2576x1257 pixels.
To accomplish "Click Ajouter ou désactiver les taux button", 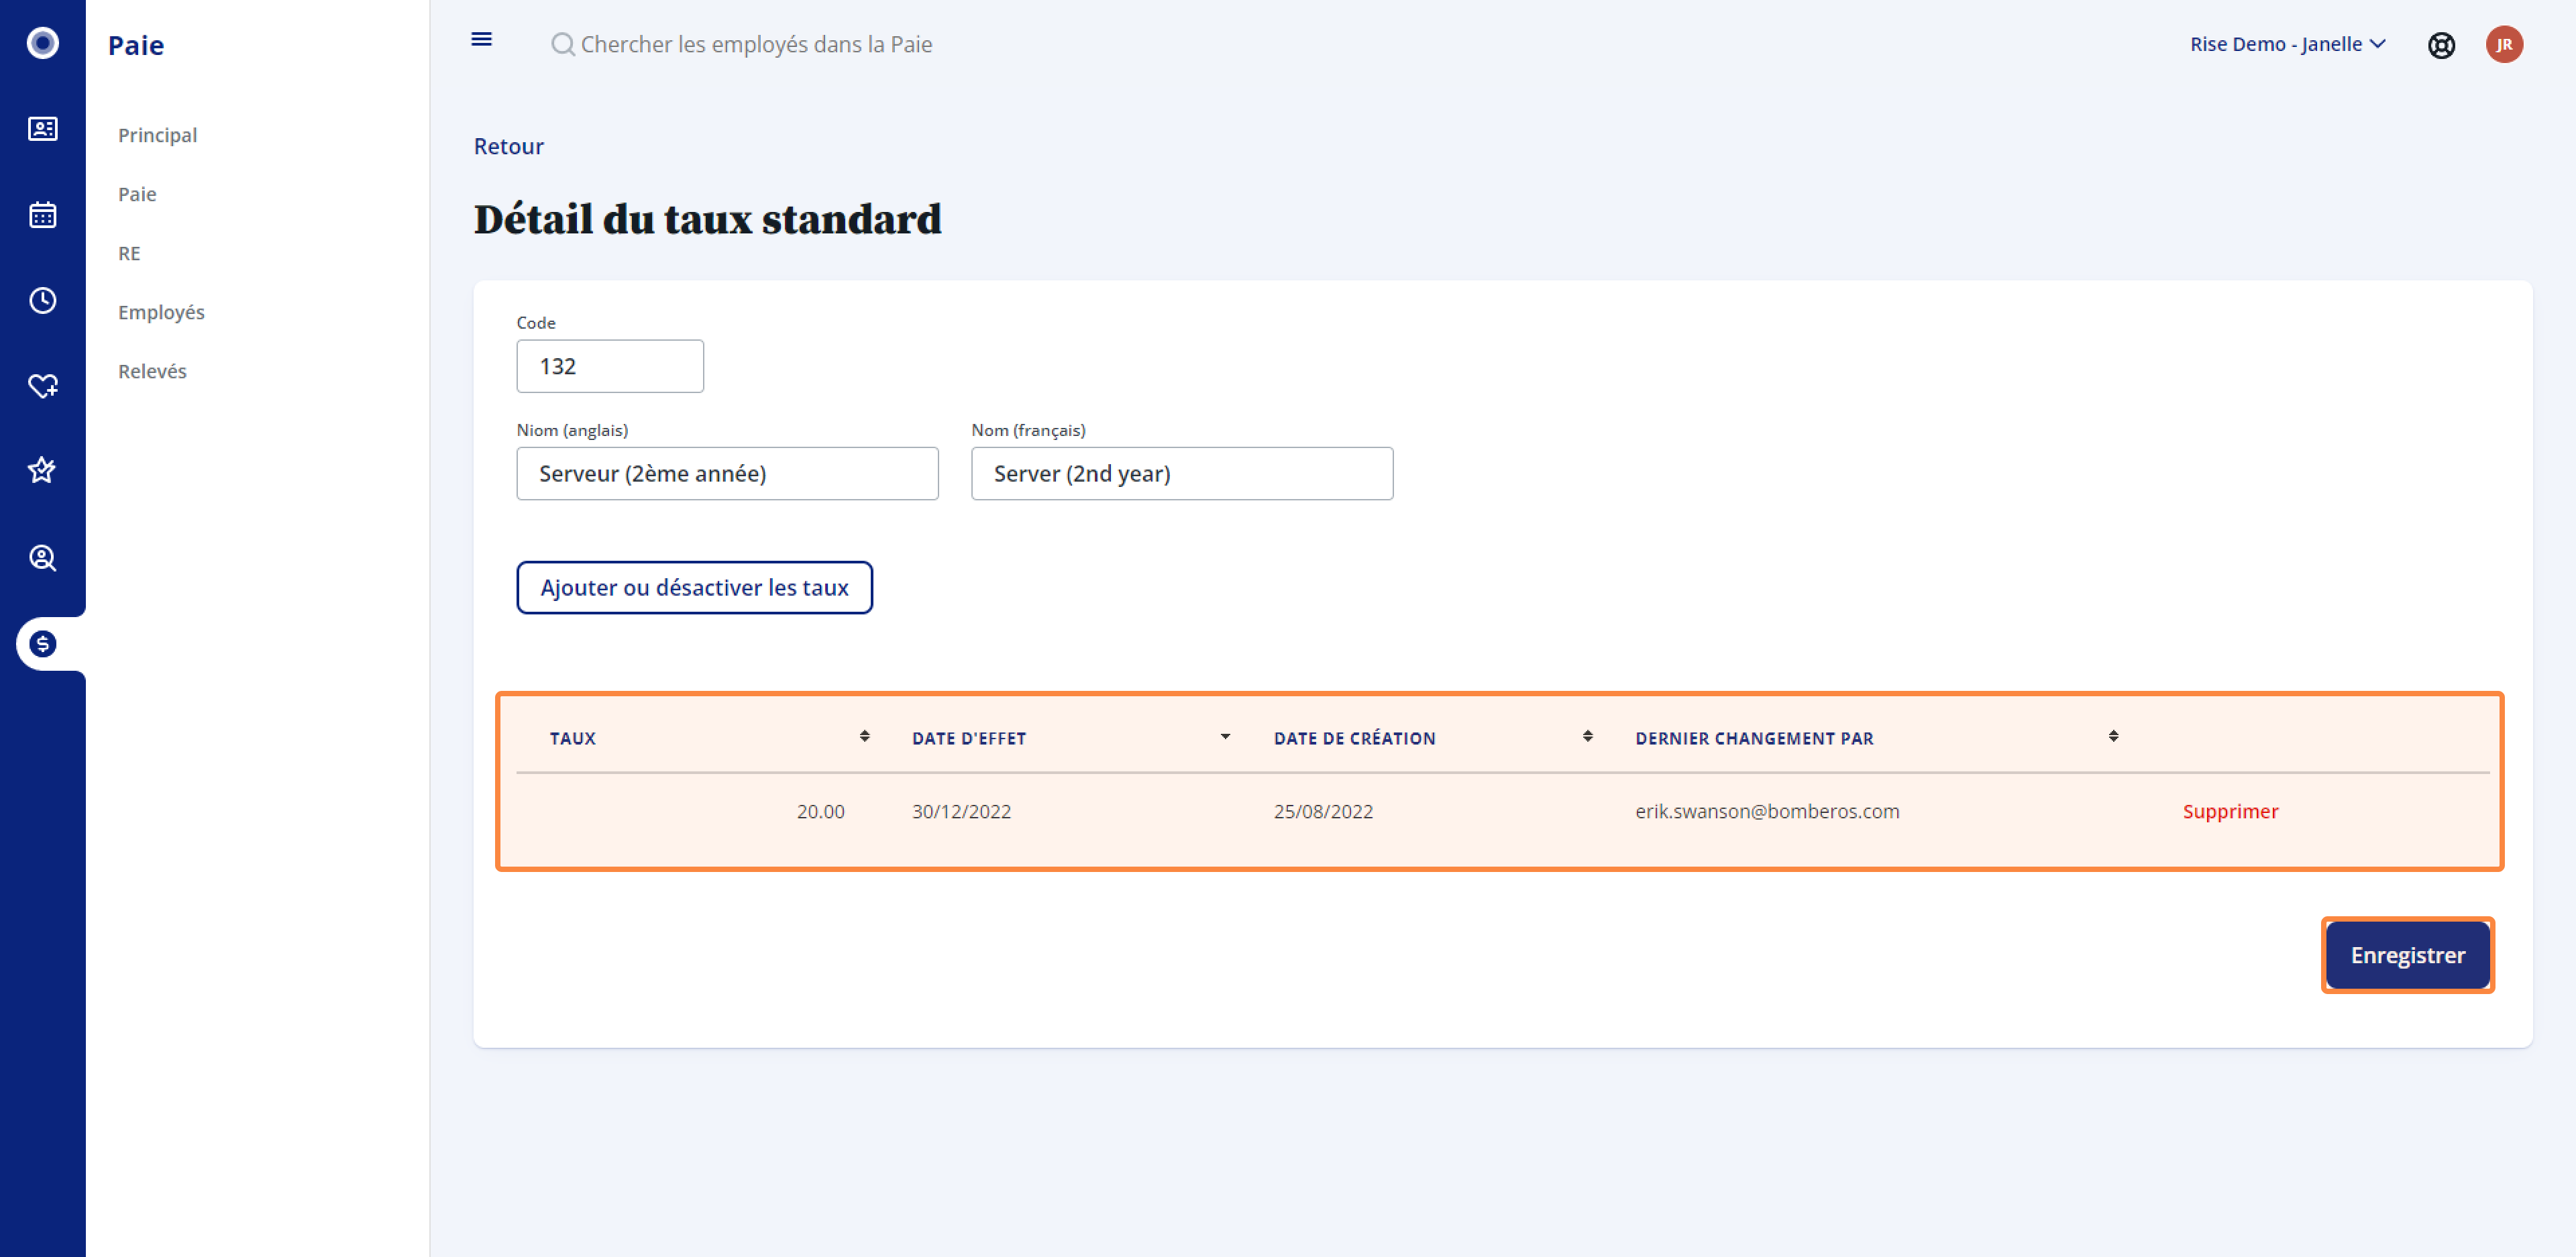I will (694, 588).
